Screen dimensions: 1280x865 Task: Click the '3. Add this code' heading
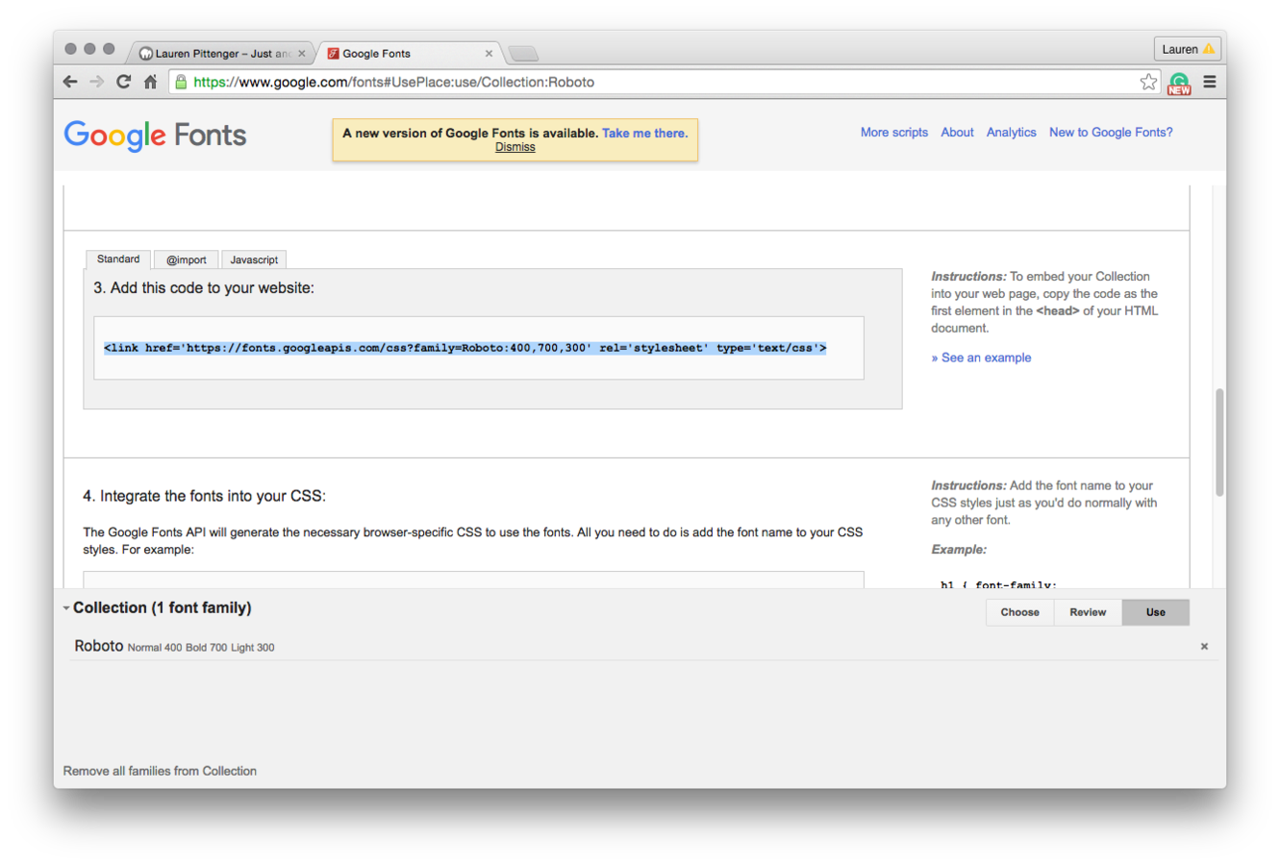204,287
